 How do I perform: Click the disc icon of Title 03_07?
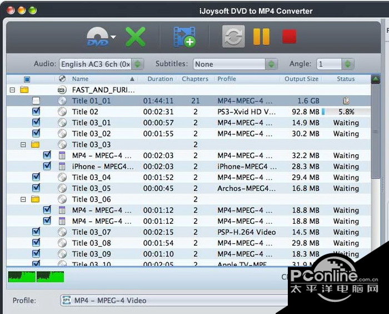[x=62, y=232]
